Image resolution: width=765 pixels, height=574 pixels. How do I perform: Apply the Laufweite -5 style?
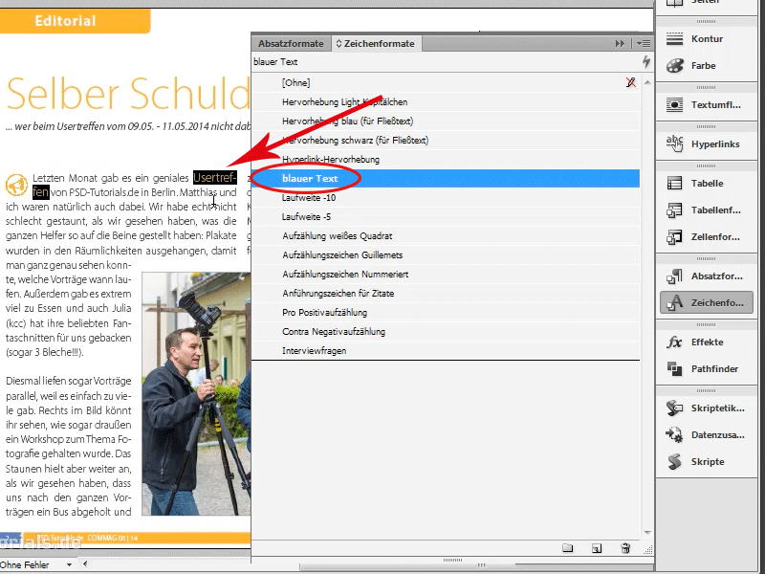[x=446, y=216]
